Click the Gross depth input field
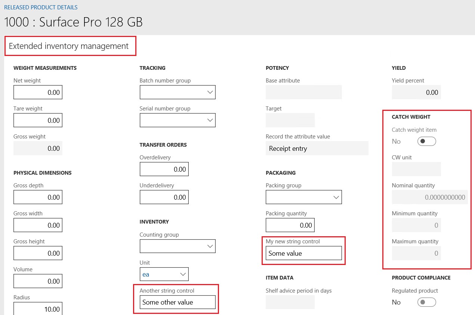Image resolution: width=475 pixels, height=315 pixels. tap(37, 197)
